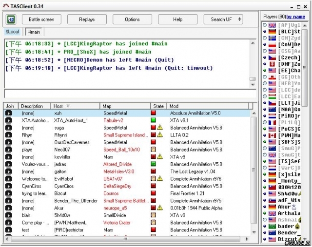Select mod The Lost Legacy v1.04

point(193,171)
